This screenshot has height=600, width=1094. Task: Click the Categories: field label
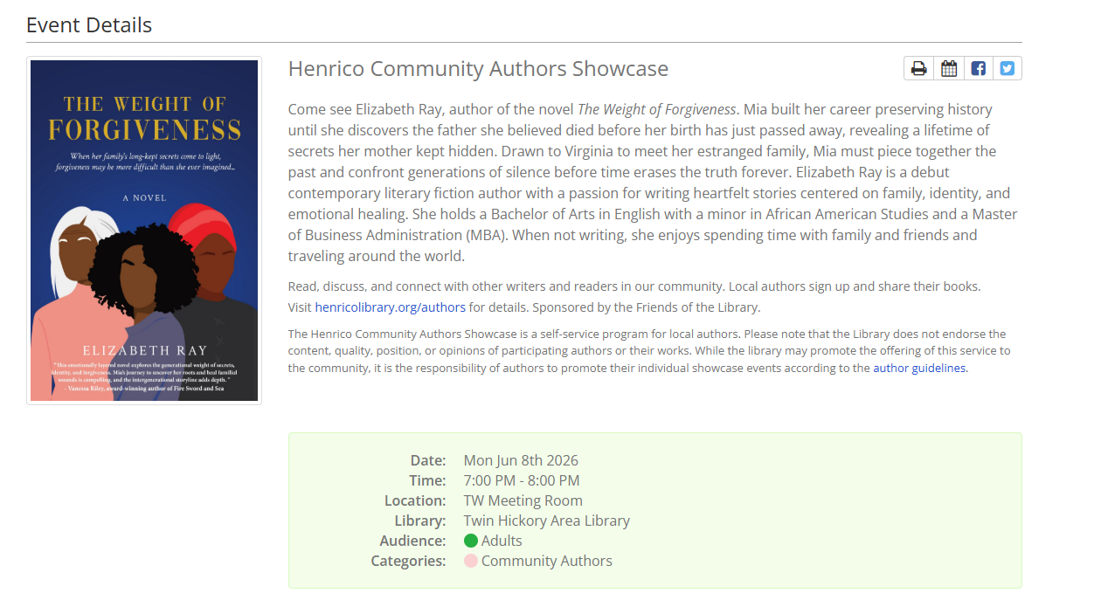408,561
